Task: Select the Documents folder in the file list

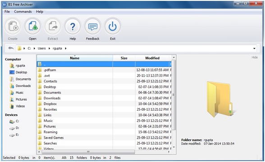Action: point(104,93)
